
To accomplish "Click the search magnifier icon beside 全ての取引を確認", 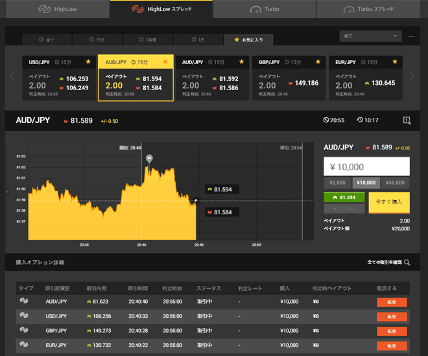I will [x=407, y=262].
